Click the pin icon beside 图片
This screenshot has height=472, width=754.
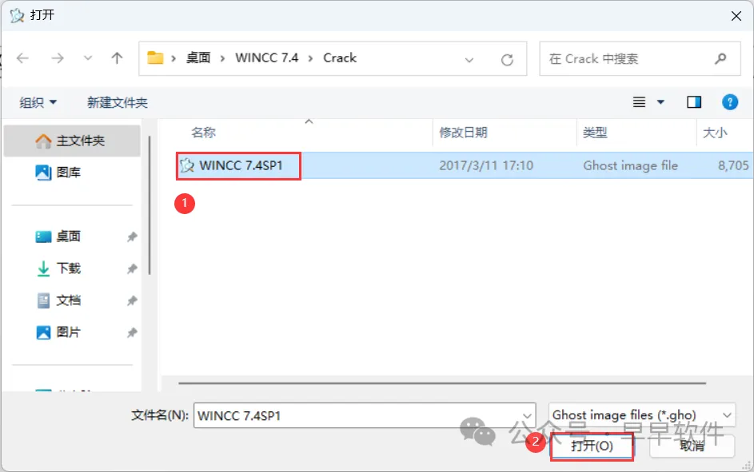point(132,333)
